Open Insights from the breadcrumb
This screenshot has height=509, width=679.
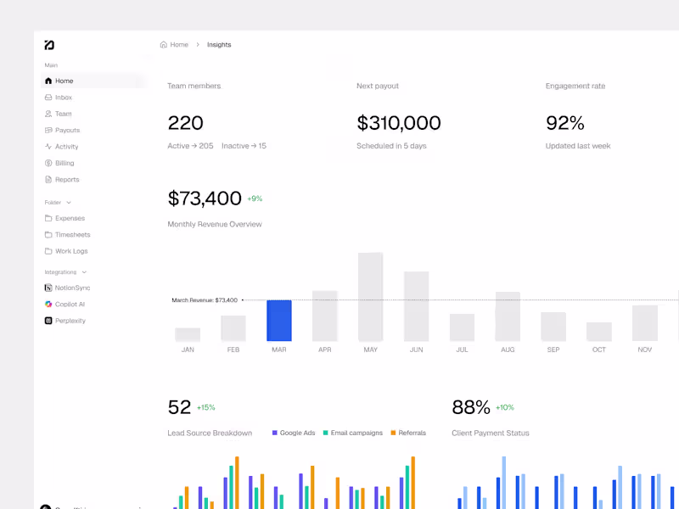219,44
